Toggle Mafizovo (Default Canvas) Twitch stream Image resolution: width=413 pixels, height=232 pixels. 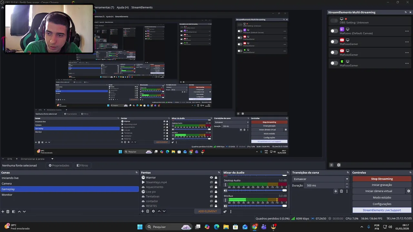click(x=334, y=31)
